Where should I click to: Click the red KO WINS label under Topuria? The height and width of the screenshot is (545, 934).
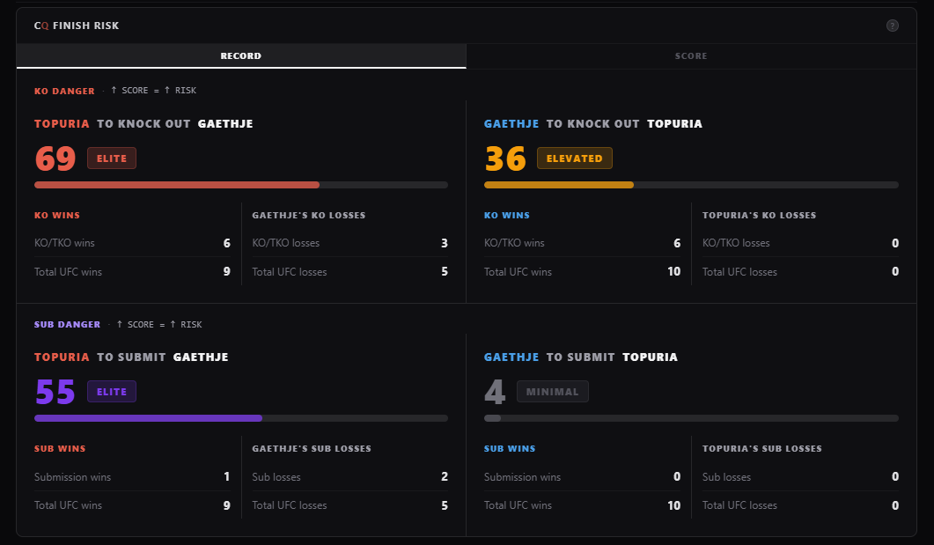(x=57, y=216)
